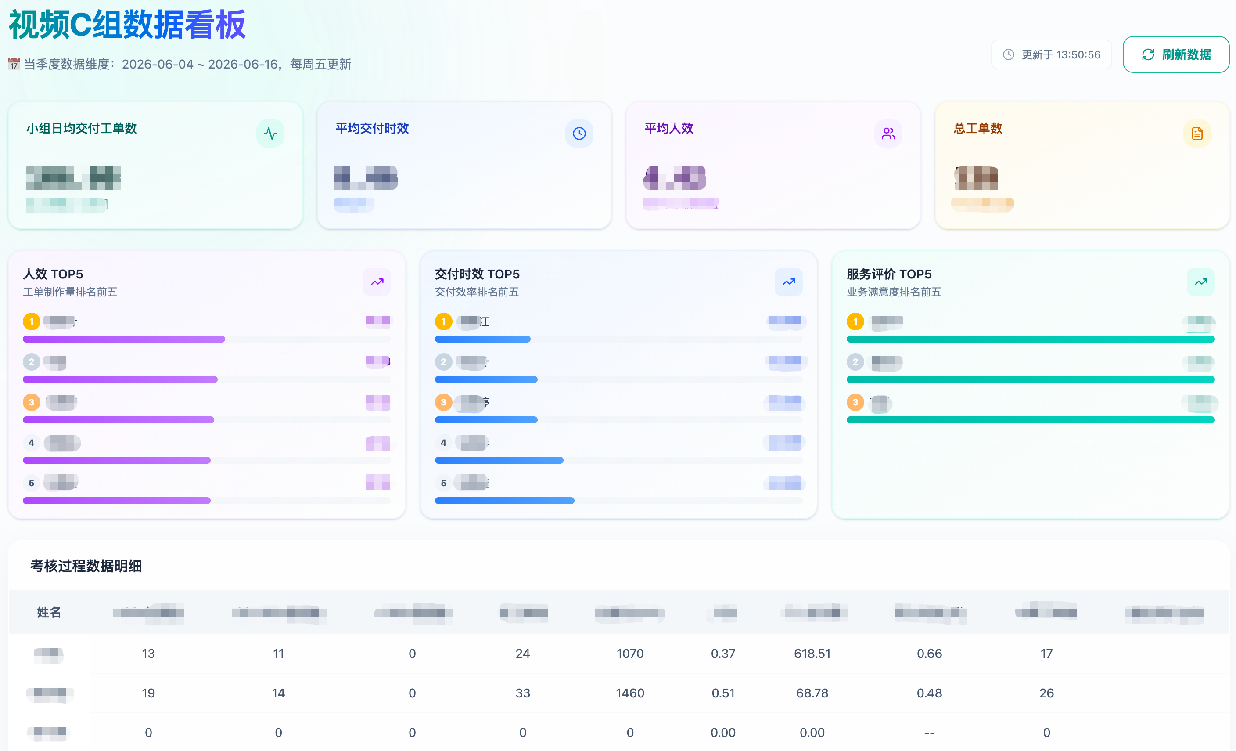This screenshot has height=751, width=1236.
Task: Click the clock icon on 平均交付时效 card
Action: coord(579,134)
